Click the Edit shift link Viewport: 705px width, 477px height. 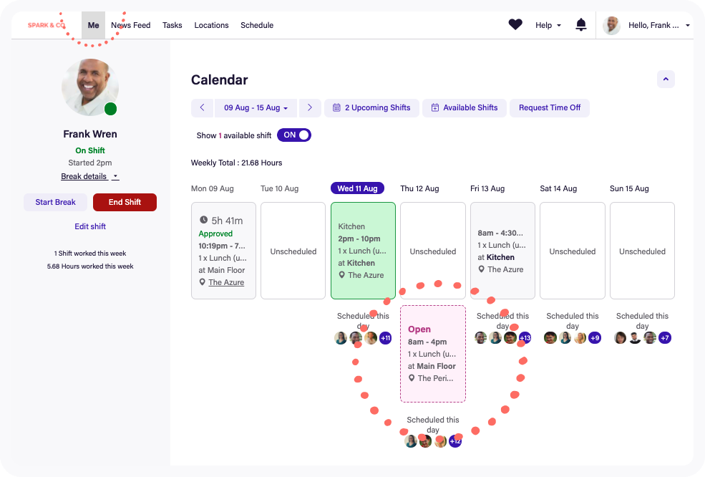click(x=90, y=226)
